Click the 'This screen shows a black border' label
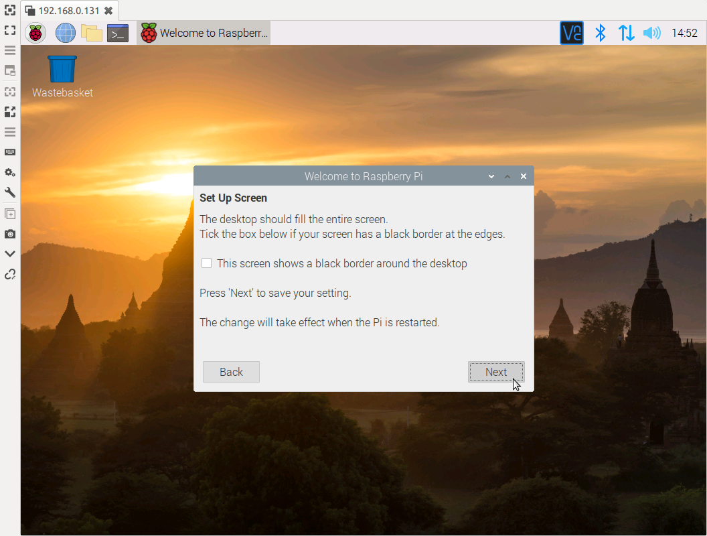This screenshot has height=536, width=707. [341, 263]
